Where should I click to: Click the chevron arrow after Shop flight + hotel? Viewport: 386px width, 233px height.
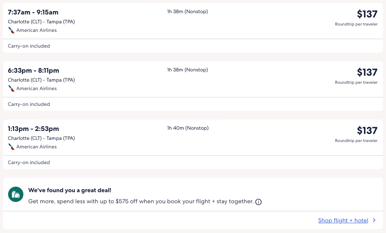tap(374, 220)
